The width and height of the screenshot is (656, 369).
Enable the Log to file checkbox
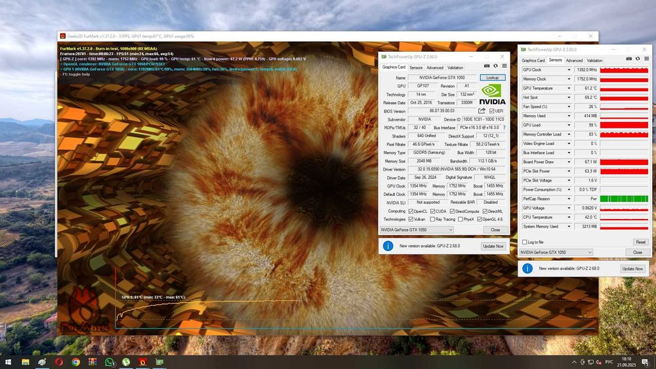(525, 242)
